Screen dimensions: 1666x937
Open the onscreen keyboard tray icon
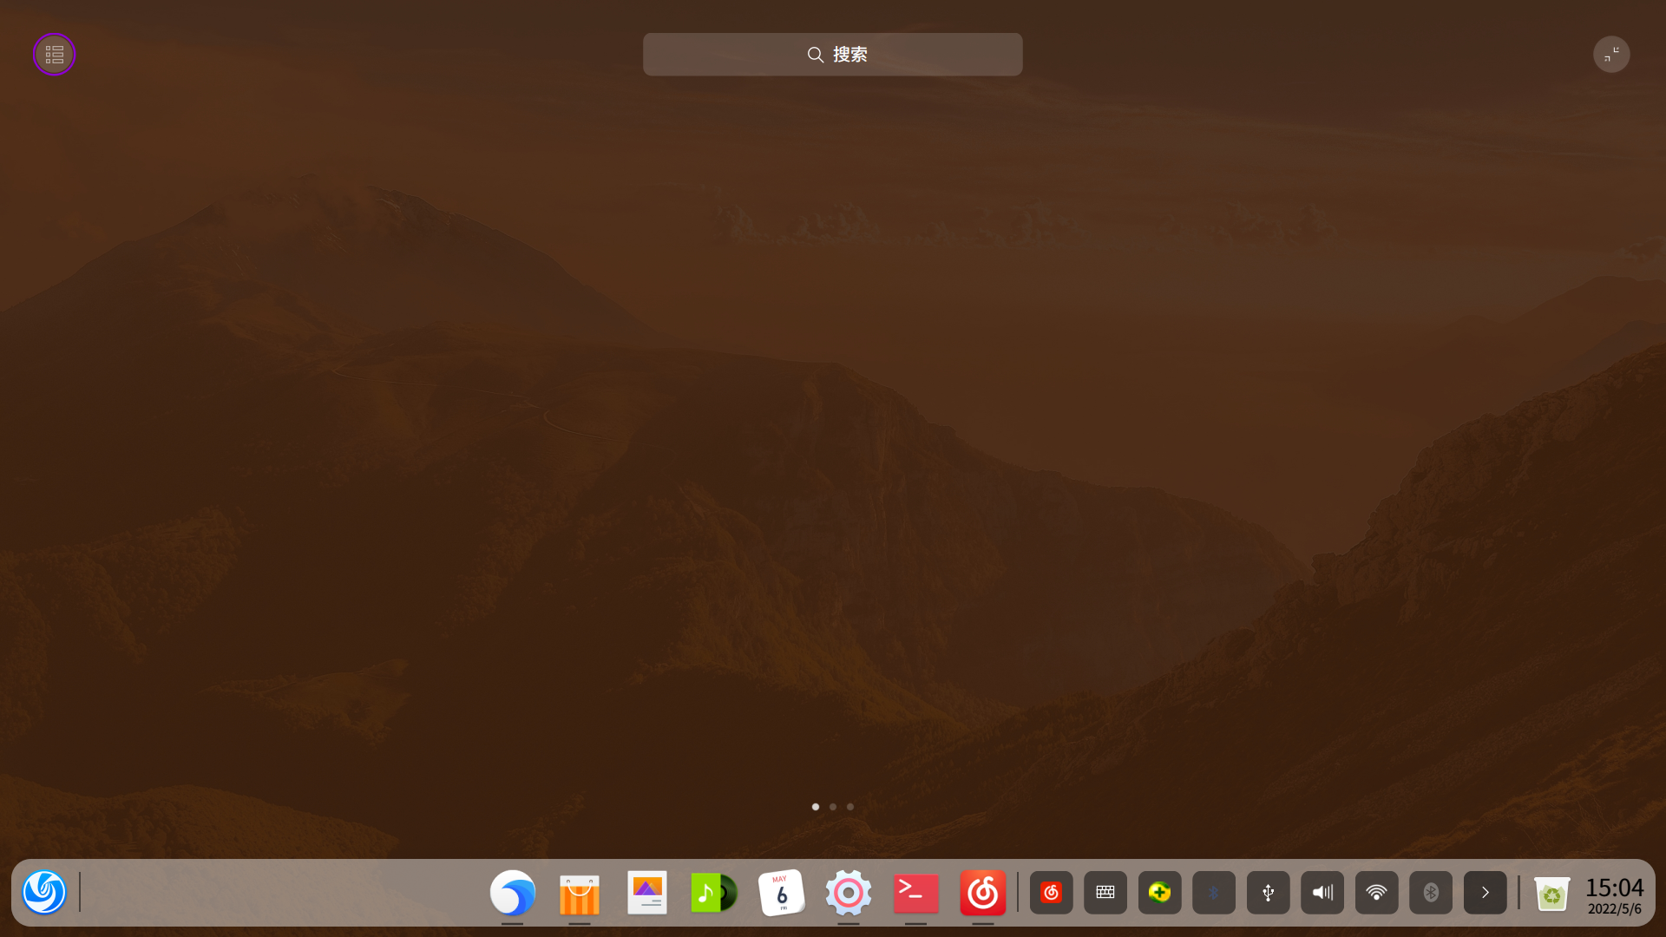[1105, 893]
